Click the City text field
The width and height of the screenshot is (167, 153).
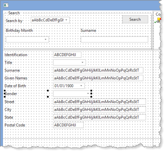99,109
